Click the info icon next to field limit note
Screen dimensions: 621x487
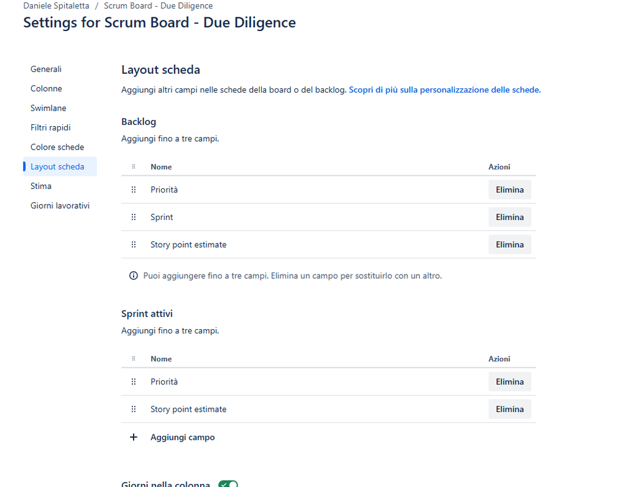(x=134, y=276)
